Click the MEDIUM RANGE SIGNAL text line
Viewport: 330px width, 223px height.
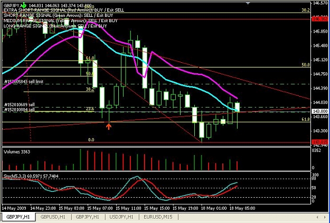coord(60,21)
